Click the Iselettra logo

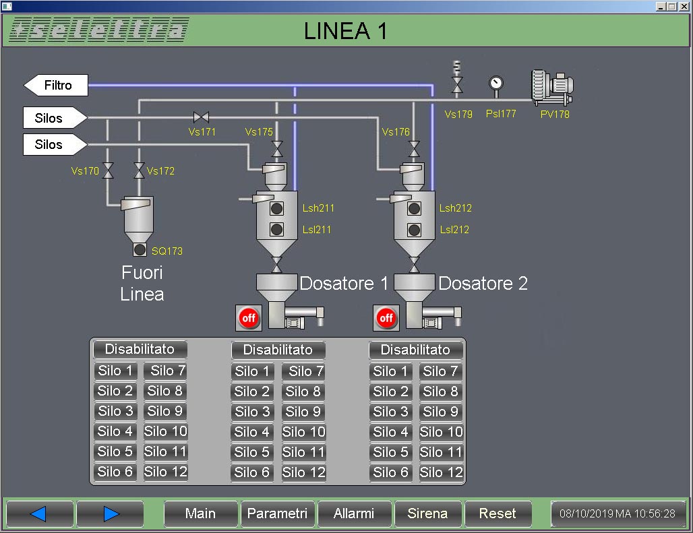[99, 30]
